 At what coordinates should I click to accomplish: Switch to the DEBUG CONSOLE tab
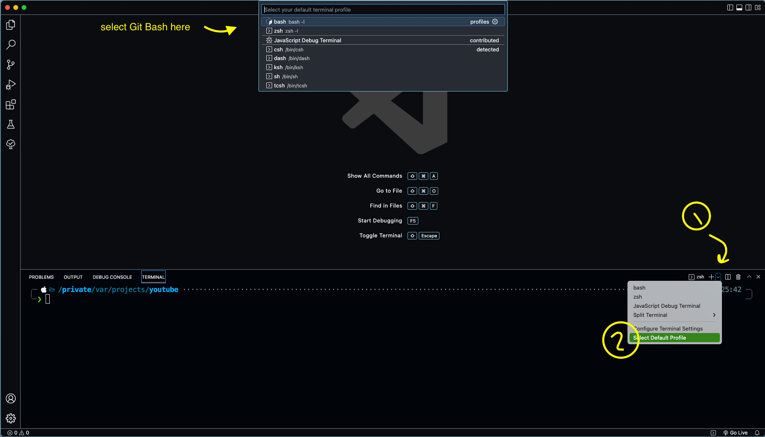112,277
